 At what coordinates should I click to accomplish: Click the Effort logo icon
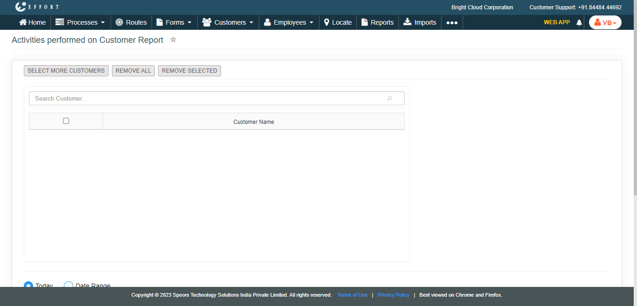tap(21, 7)
